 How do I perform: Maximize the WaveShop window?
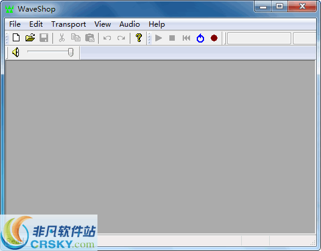point(280,6)
